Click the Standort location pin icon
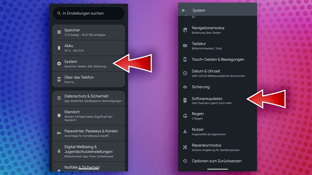The image size is (312, 175). (x=59, y=116)
